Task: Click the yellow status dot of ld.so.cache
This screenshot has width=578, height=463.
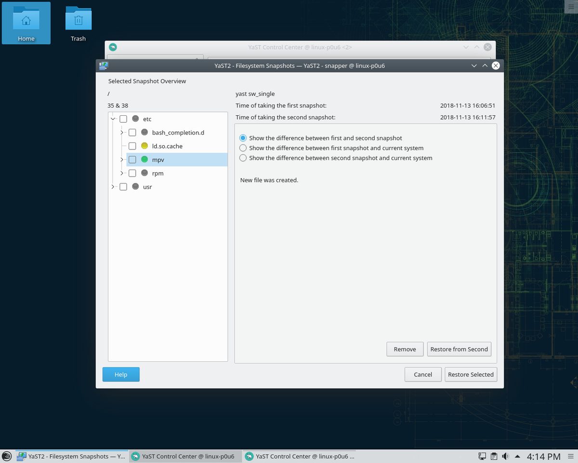Action: pos(144,146)
